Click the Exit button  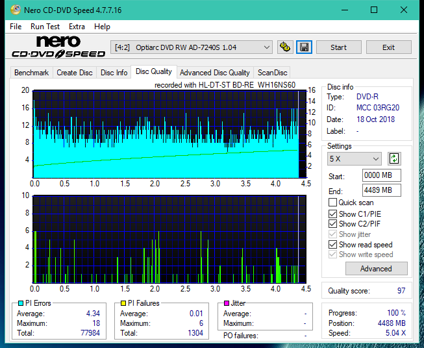(388, 47)
